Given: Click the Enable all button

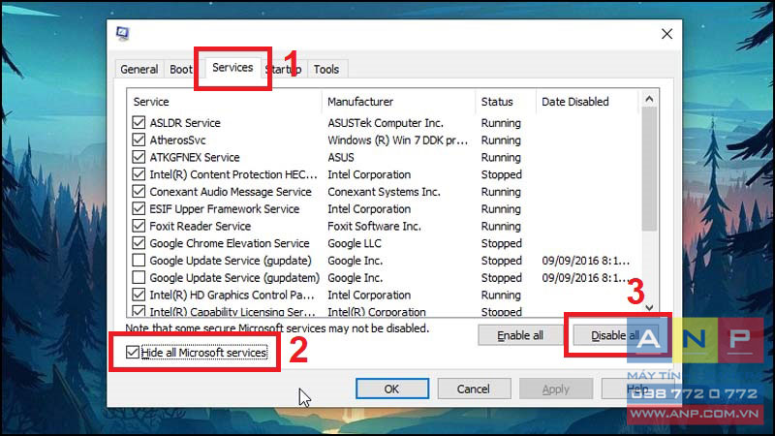Looking at the screenshot, I should [519, 335].
